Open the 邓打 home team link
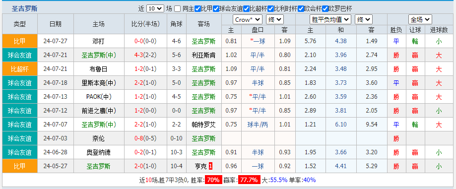The height and width of the screenshot is (189, 456). 99,41
